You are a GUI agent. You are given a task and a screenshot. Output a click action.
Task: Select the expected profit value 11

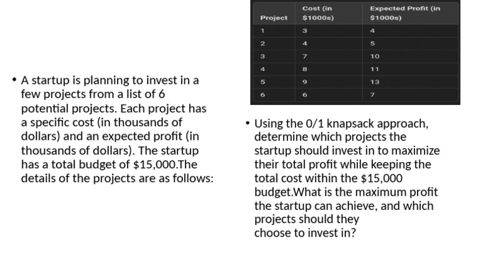pyautogui.click(x=374, y=69)
